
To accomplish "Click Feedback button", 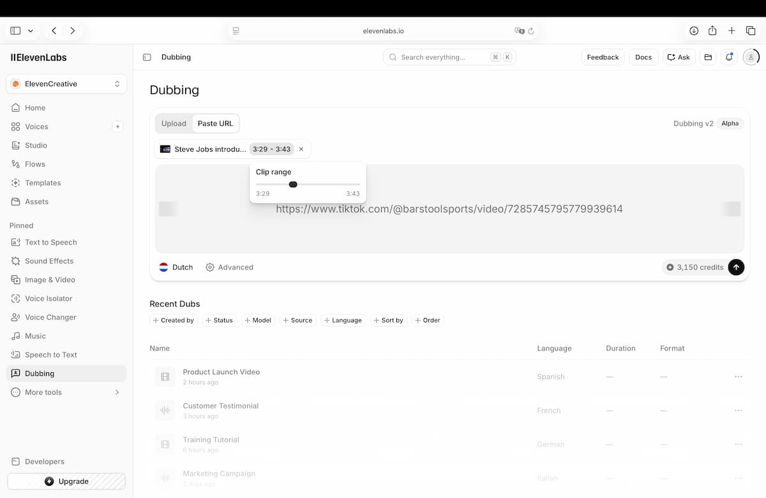I will coord(603,57).
